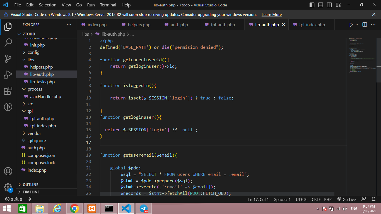Open the Terminal menu
The image size is (381, 214).
pos(108,5)
